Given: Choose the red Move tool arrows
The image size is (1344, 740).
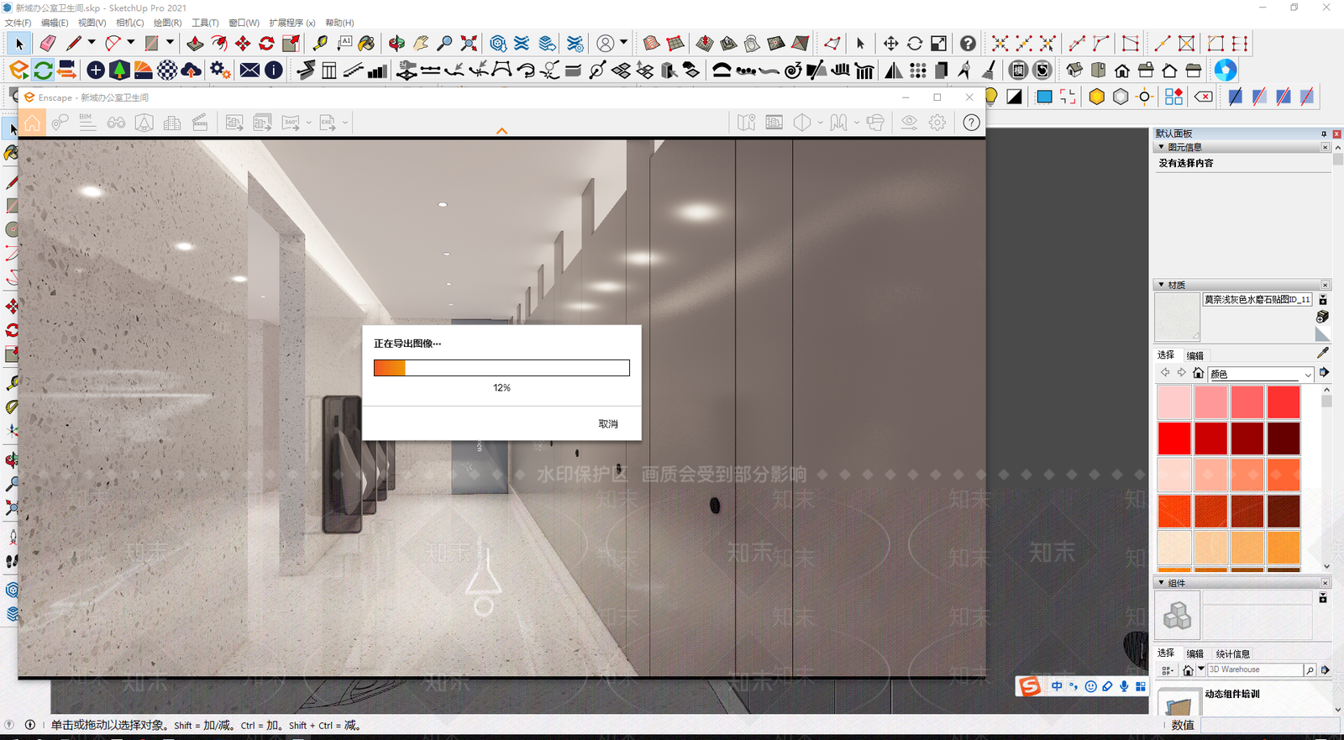Looking at the screenshot, I should coord(243,43).
